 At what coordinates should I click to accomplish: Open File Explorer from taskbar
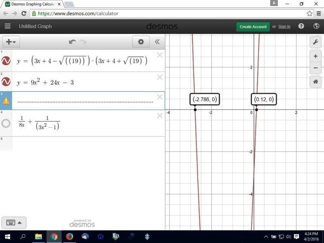pyautogui.click(x=38, y=237)
